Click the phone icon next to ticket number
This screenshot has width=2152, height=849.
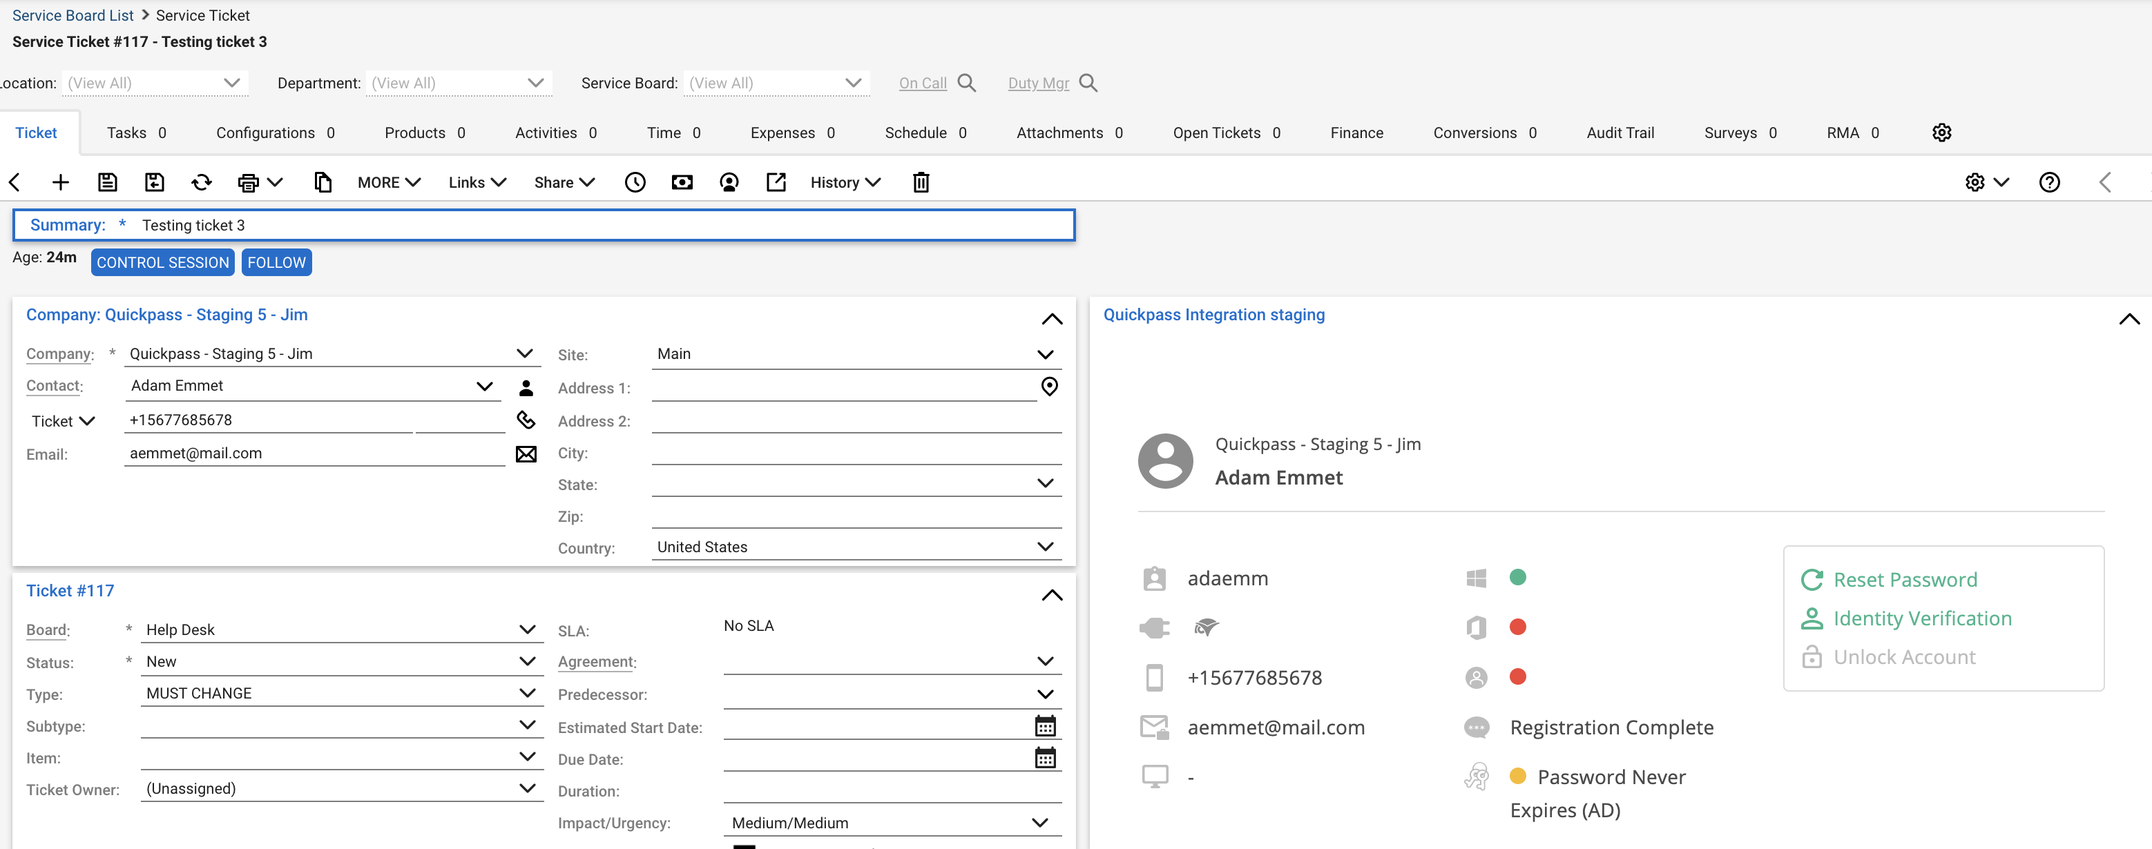tap(526, 419)
